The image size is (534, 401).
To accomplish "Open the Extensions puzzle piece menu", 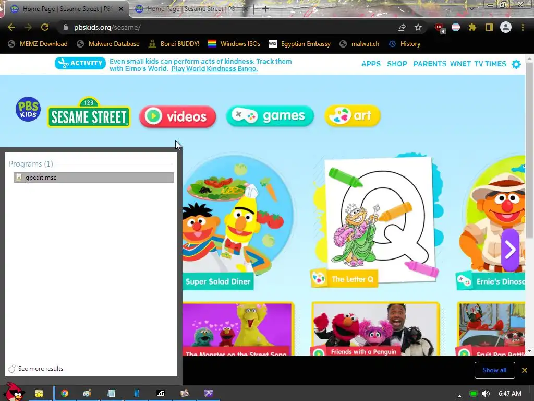I will 472,27.
